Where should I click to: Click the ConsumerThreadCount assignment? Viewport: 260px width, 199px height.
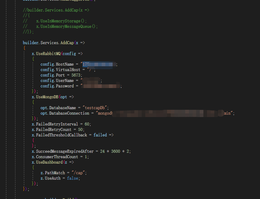[59, 157]
